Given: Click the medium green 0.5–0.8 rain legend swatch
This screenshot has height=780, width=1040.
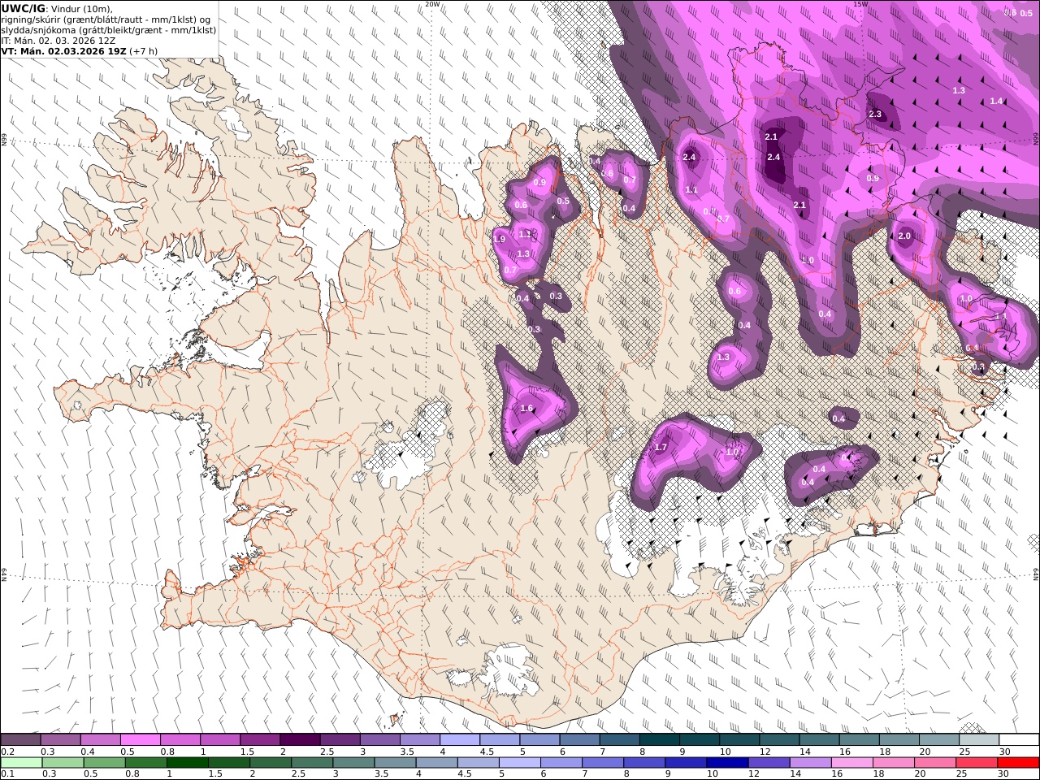Looking at the screenshot, I should (x=105, y=763).
